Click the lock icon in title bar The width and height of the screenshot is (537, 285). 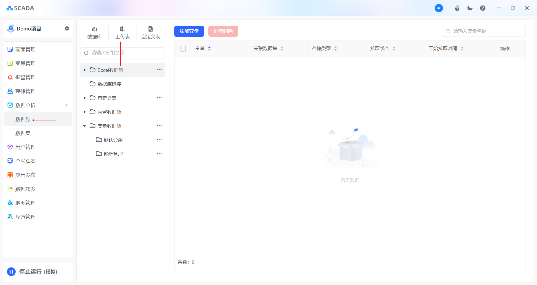tap(457, 8)
